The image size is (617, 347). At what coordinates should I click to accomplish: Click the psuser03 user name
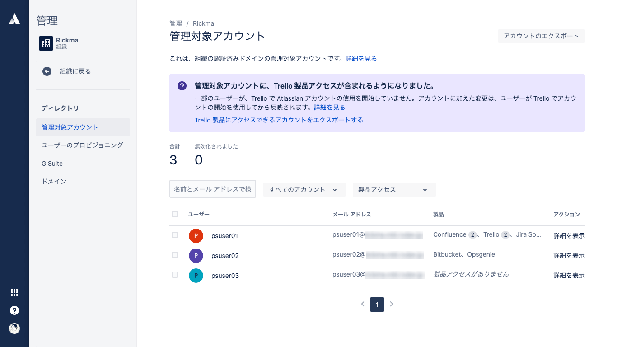point(225,276)
